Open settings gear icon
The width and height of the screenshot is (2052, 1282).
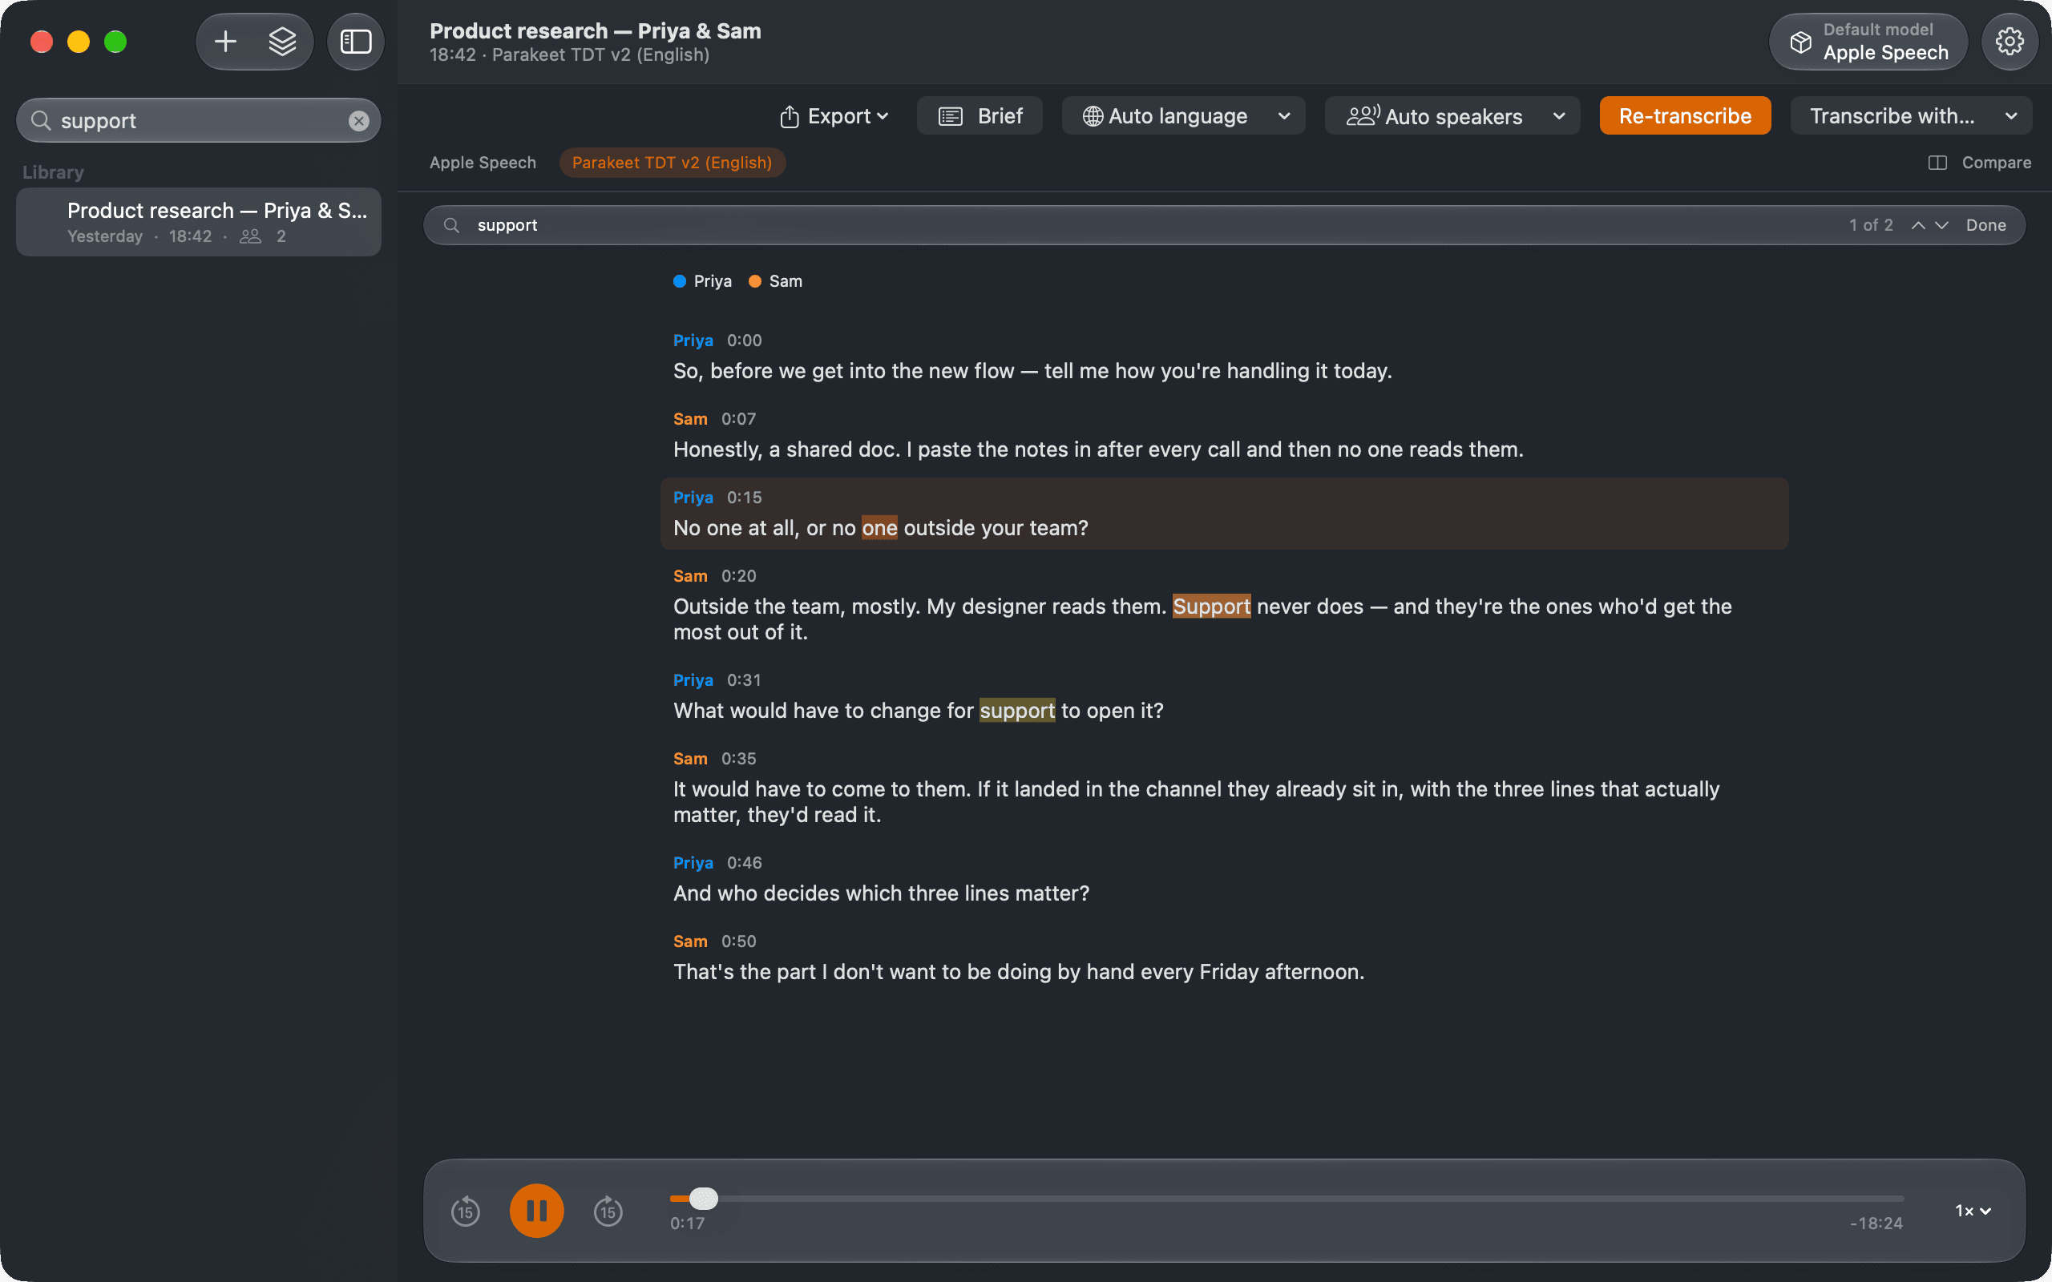point(2009,42)
